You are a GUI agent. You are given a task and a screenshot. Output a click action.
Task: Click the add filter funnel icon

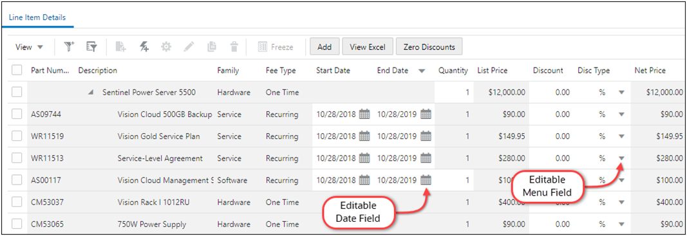pyautogui.click(x=70, y=47)
